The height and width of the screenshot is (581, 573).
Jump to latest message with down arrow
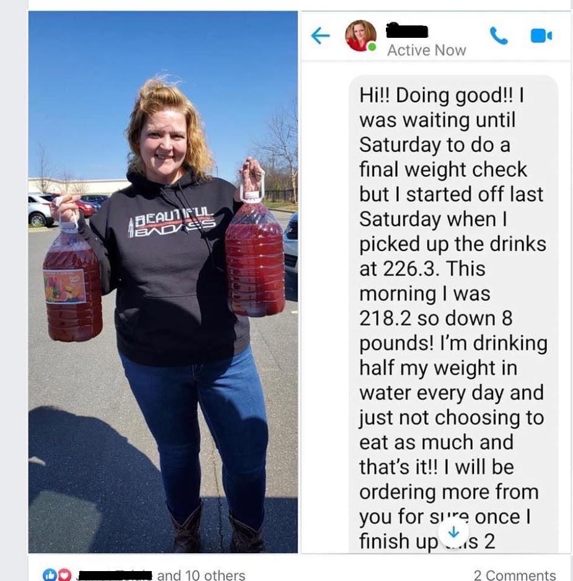pos(453,533)
